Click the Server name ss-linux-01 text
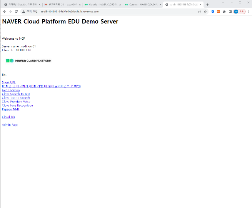 (19, 46)
